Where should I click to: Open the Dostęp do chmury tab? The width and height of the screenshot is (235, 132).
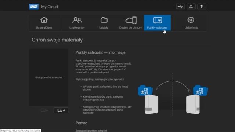(x=130, y=23)
